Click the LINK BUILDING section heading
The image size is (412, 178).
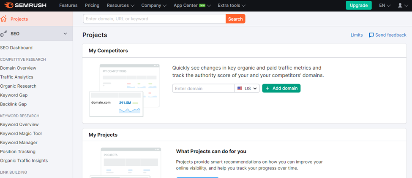14,172
